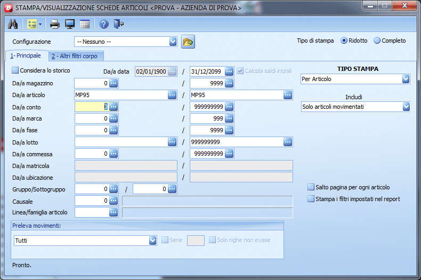Click the grid table view icon
The height and width of the screenshot is (280, 421).
[x=85, y=24]
